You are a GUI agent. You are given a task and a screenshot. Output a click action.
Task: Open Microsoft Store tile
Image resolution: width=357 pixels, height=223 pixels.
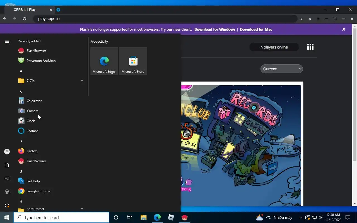133,61
